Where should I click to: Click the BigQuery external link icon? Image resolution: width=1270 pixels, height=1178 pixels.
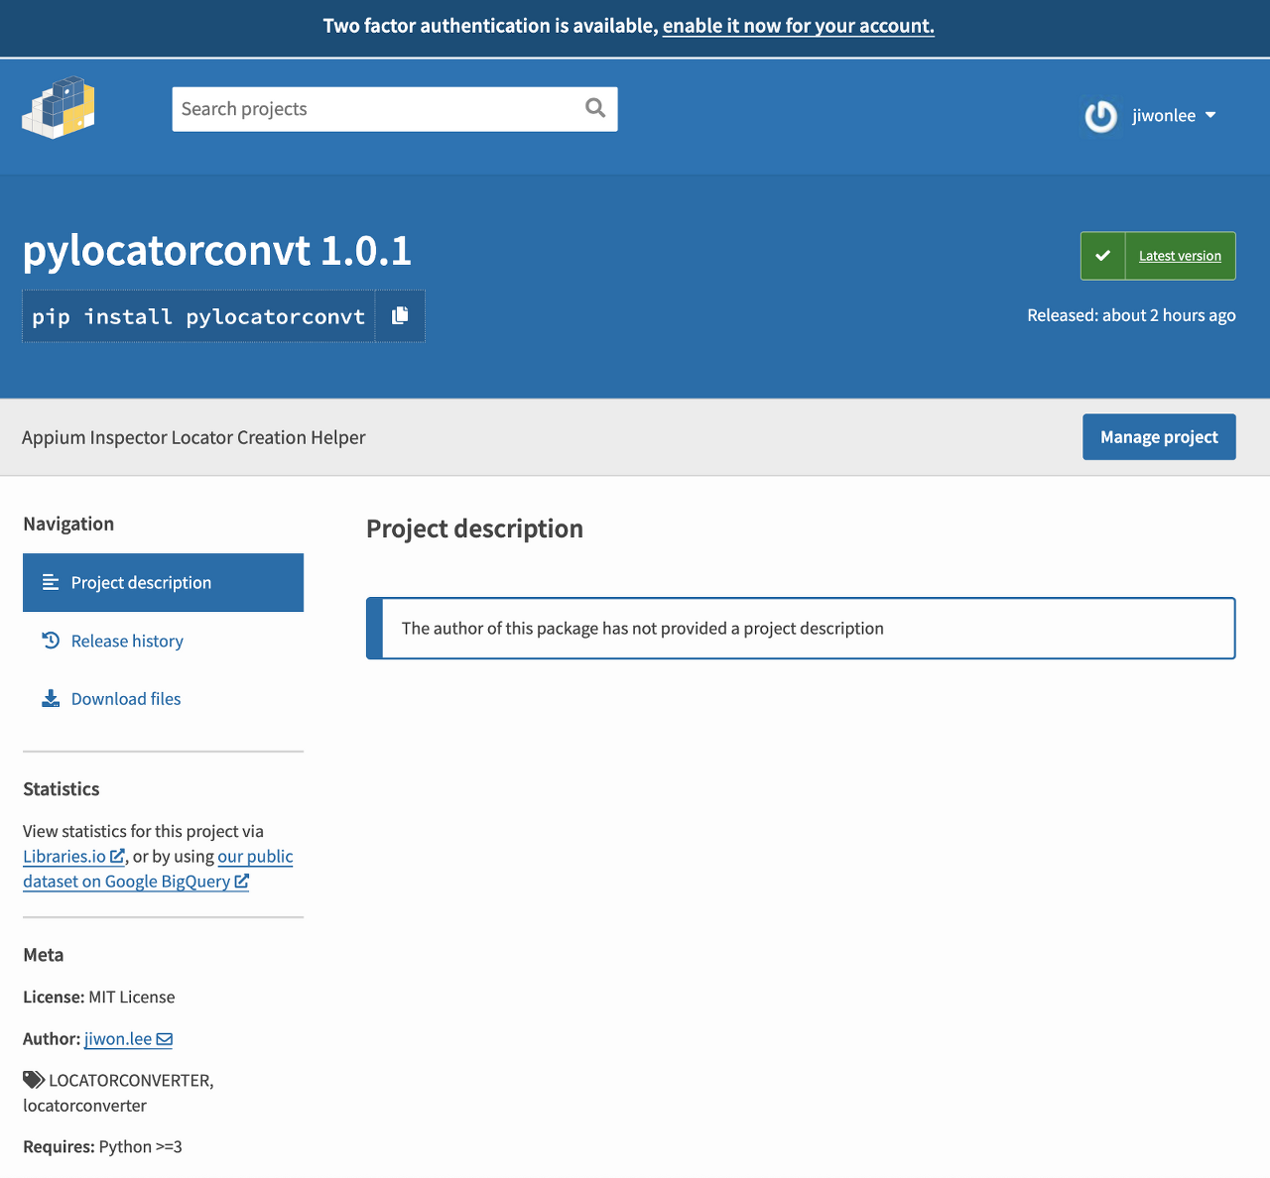click(241, 881)
